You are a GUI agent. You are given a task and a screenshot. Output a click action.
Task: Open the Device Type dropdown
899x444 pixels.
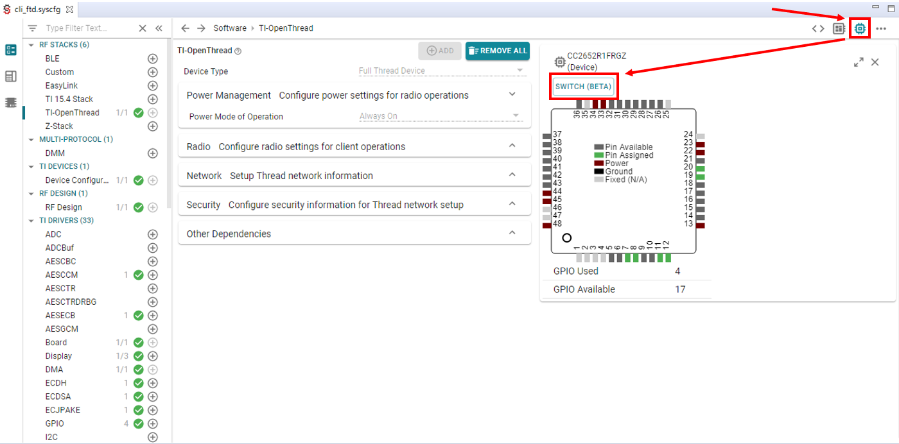[x=441, y=71]
